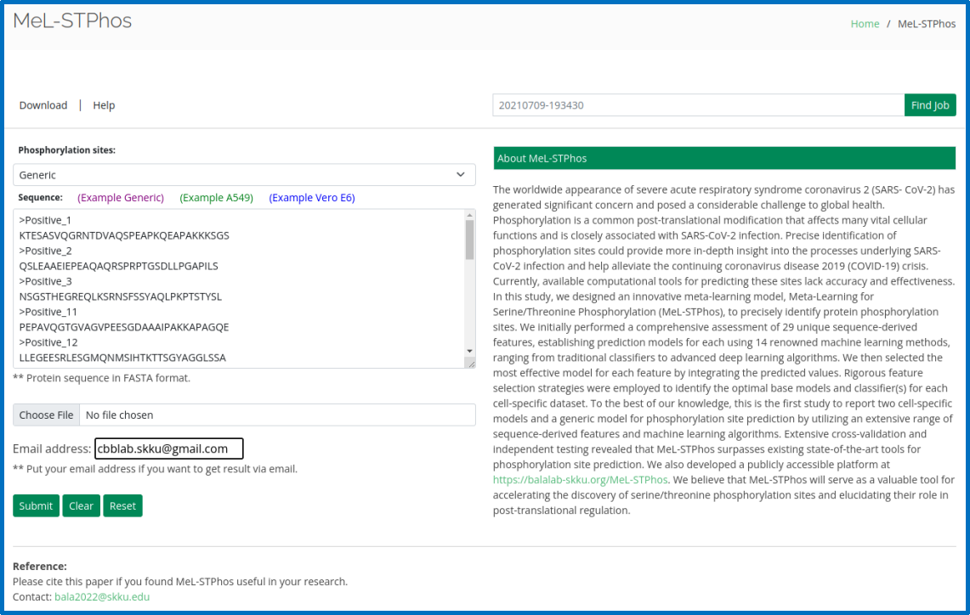Click inside the FASTA sequence text area
Viewport: 970px width, 615px height.
tap(238, 289)
